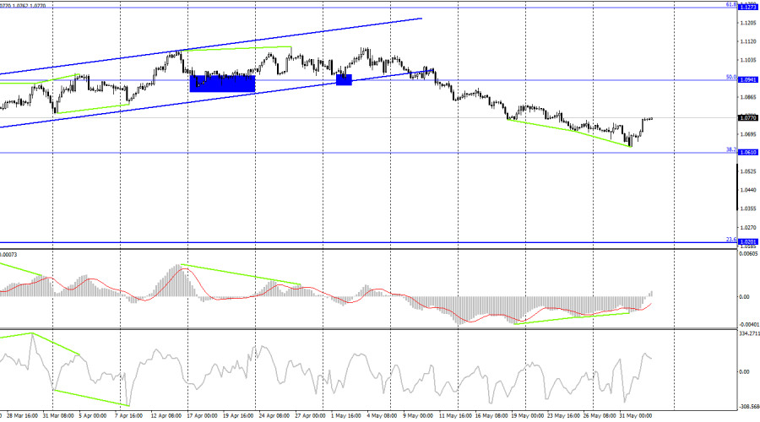Click the 1.0610 price level tag
Viewport: 760px width, 422px height.
pos(747,152)
